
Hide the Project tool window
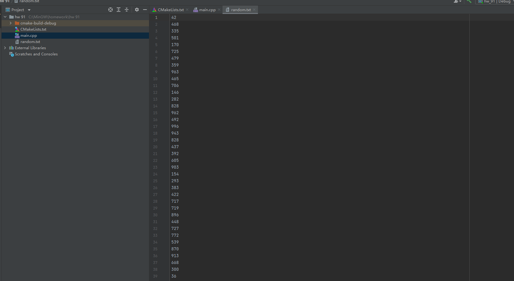click(145, 10)
